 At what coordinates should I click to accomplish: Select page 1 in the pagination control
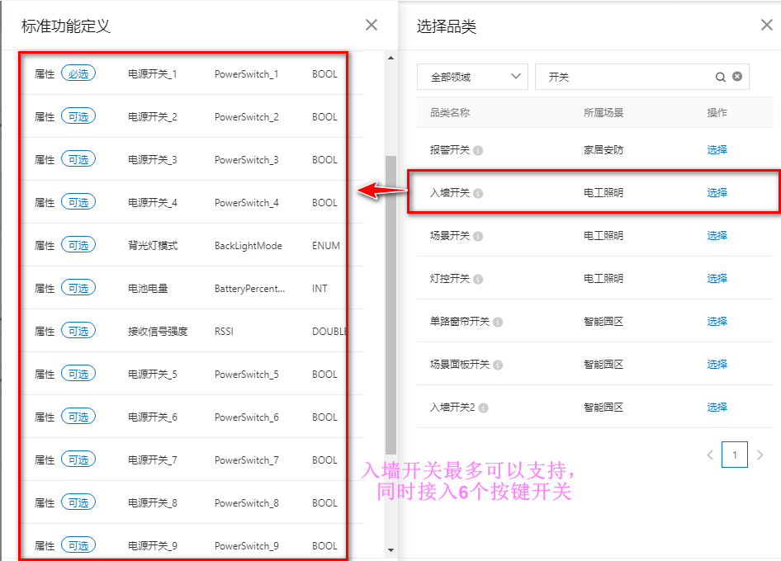(735, 455)
